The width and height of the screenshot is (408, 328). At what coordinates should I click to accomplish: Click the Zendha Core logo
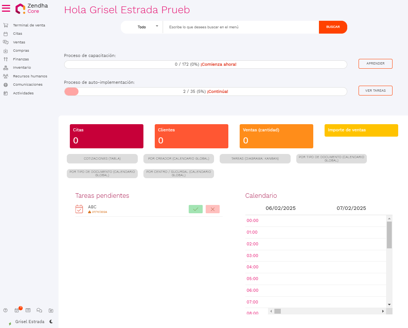pyautogui.click(x=32, y=8)
